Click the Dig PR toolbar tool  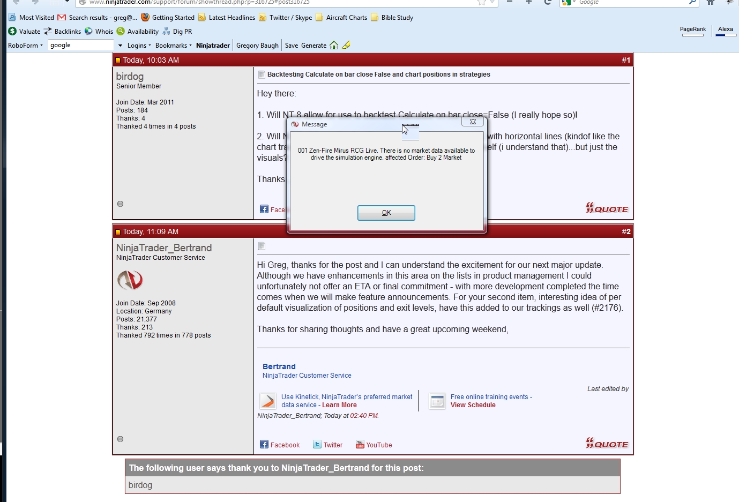(177, 32)
